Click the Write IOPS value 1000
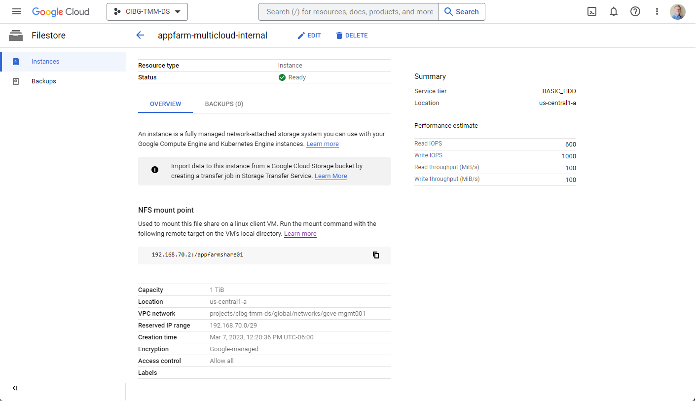The image size is (696, 401). point(569,156)
